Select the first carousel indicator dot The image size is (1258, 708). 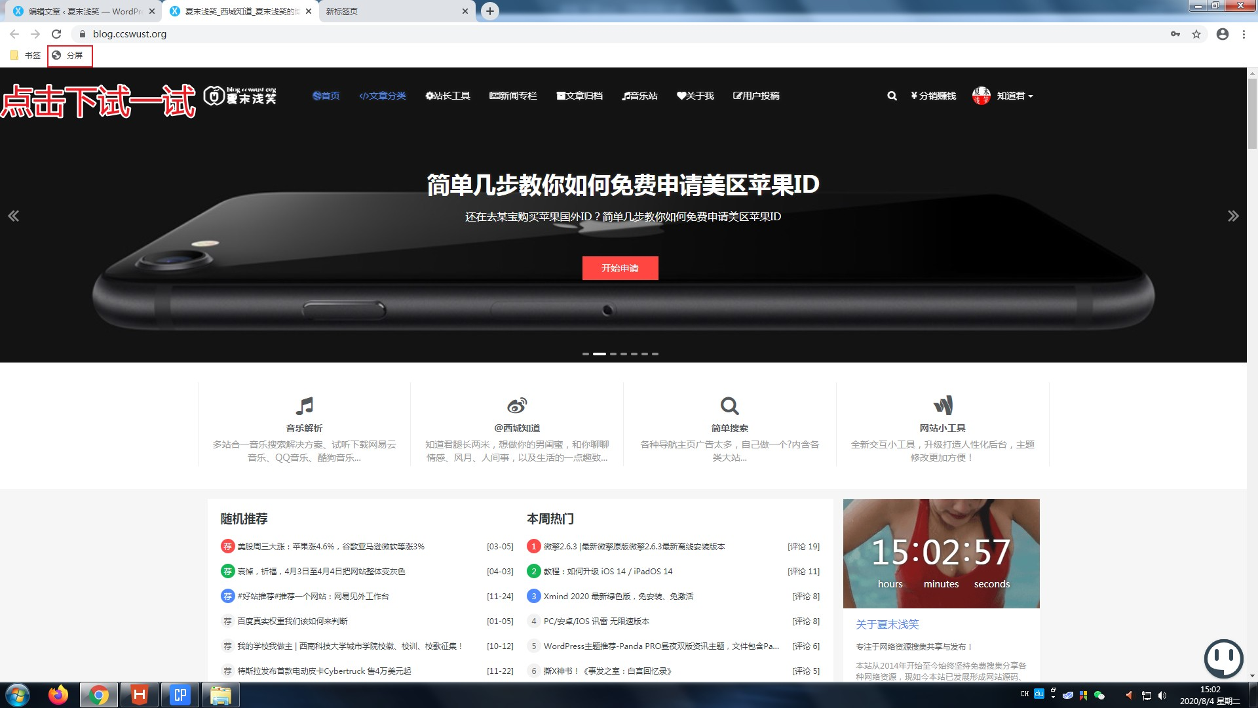point(586,354)
